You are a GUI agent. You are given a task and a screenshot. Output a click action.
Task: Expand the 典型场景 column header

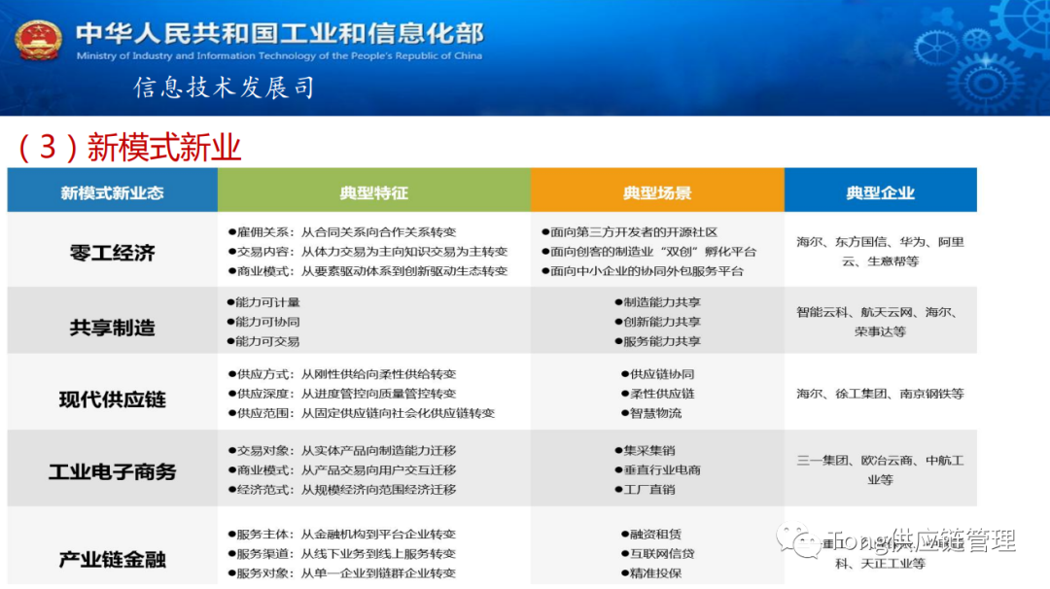tap(657, 191)
